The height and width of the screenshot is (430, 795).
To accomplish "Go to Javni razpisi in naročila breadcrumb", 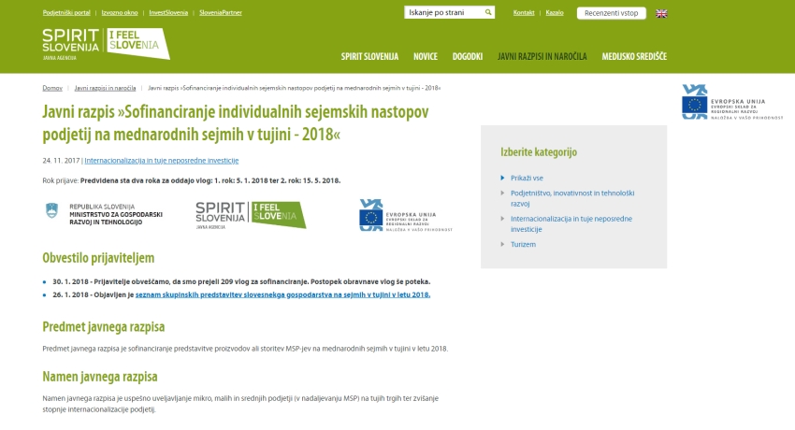I will coord(105,88).
